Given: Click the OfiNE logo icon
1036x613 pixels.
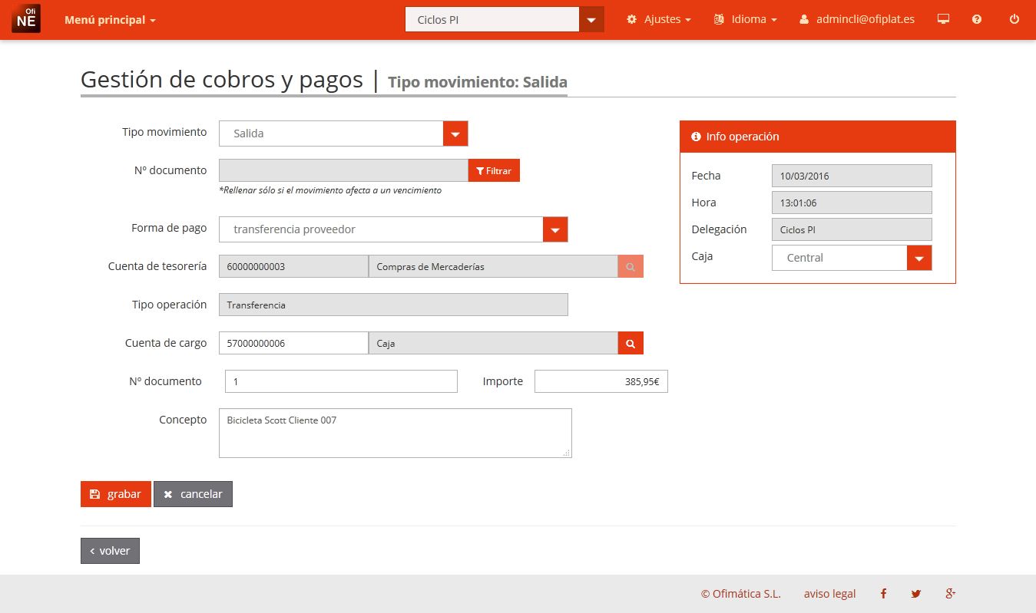Looking at the screenshot, I should pos(25,19).
